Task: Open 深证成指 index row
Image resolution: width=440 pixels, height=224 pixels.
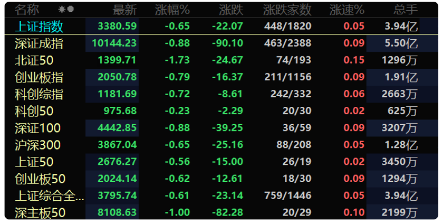Action: tap(221, 44)
